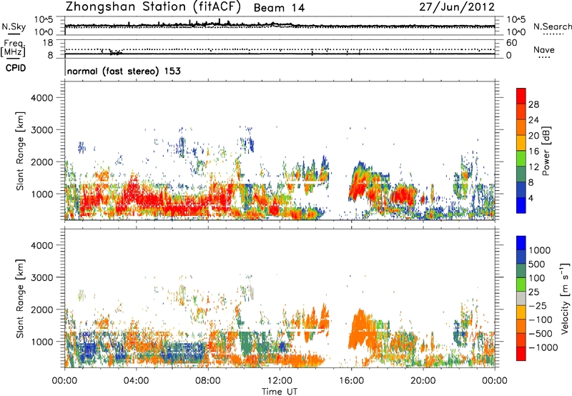
Task: Click the Slant Range label of velocity panel
Action: pos(20,298)
